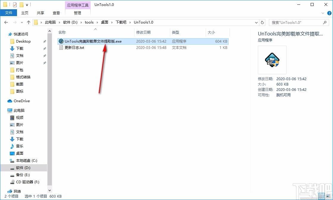
Task: Open recent locations dropdown arrow
Action: coord(22,23)
